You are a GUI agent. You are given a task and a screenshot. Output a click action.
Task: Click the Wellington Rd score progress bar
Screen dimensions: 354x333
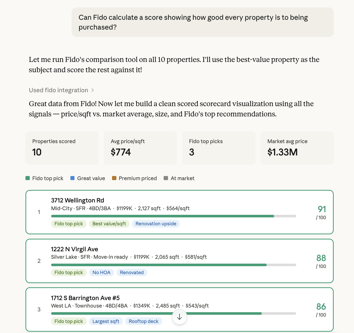(174, 216)
